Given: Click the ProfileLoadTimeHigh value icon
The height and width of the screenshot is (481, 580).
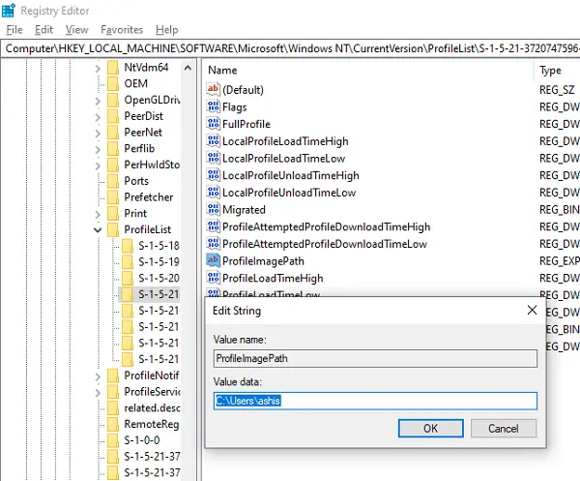Looking at the screenshot, I should [x=213, y=278].
